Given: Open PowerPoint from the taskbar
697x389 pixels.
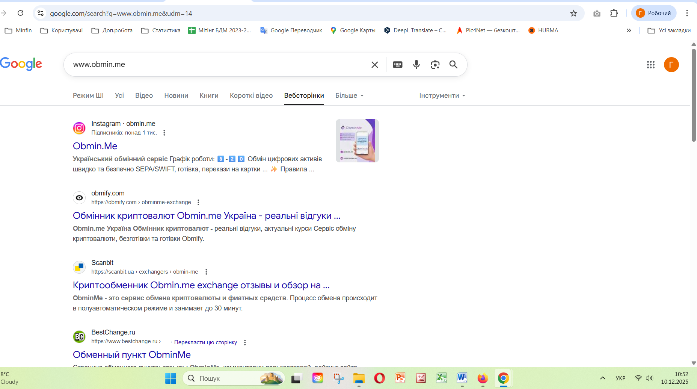Looking at the screenshot, I should point(400,378).
